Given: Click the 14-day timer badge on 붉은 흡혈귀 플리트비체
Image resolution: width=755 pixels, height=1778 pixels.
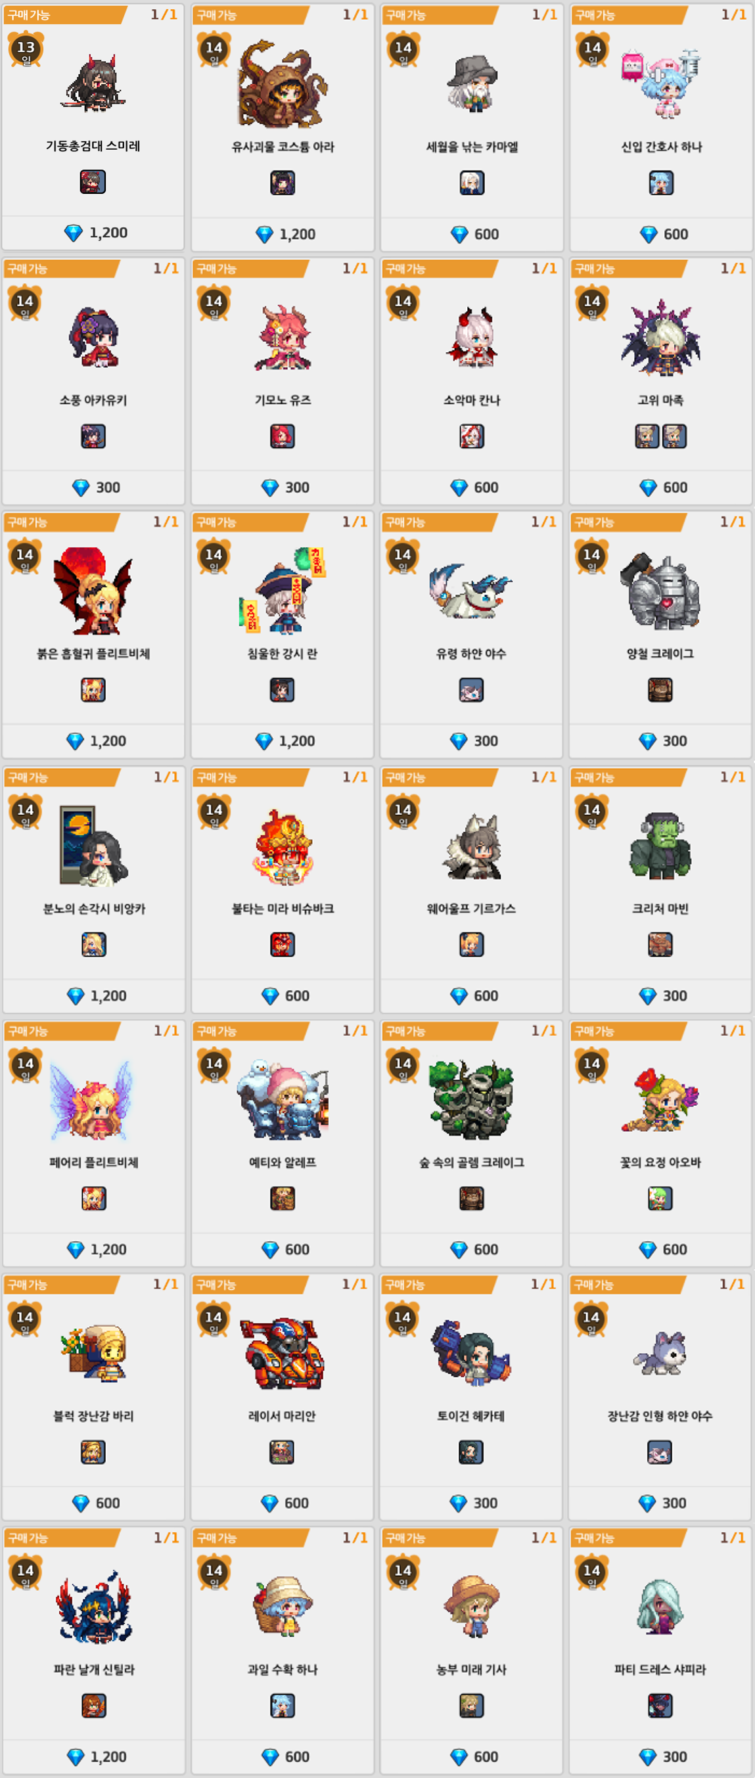Looking at the screenshot, I should click(x=25, y=557).
